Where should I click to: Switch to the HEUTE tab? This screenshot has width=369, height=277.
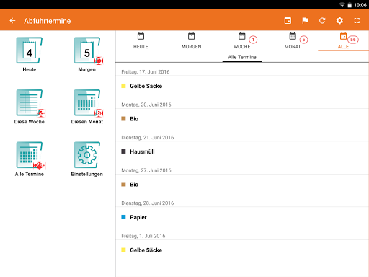tap(141, 41)
